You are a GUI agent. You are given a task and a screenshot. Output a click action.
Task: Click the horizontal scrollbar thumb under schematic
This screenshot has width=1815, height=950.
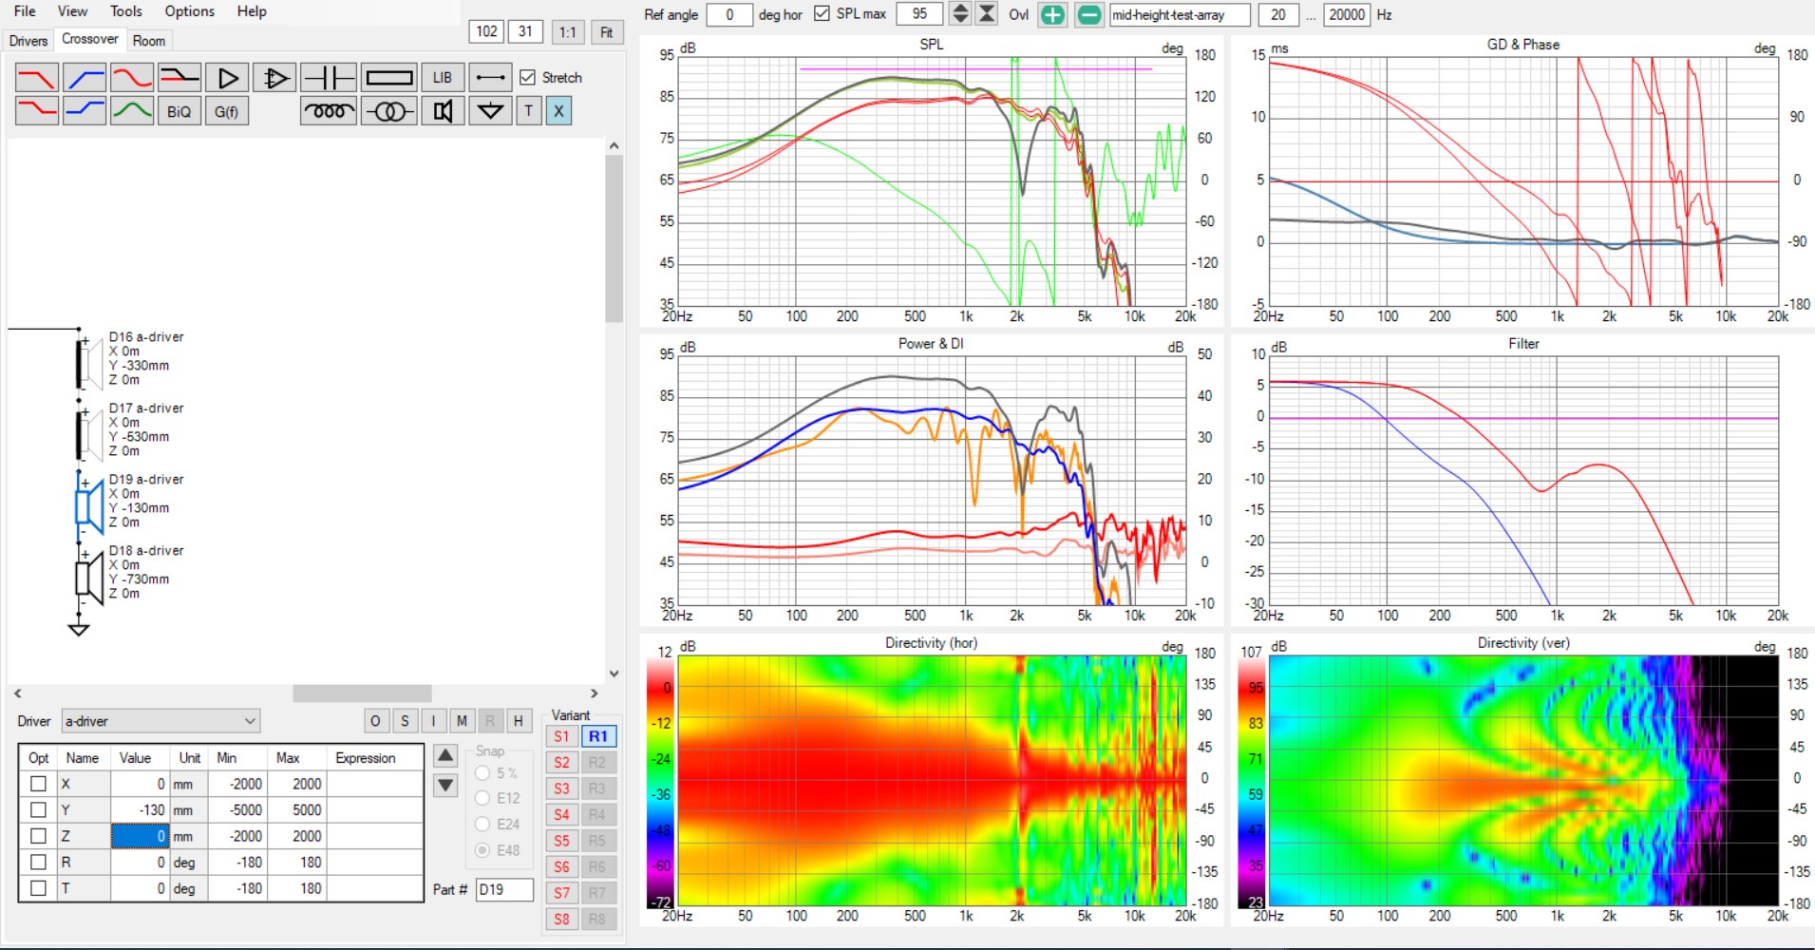click(362, 693)
